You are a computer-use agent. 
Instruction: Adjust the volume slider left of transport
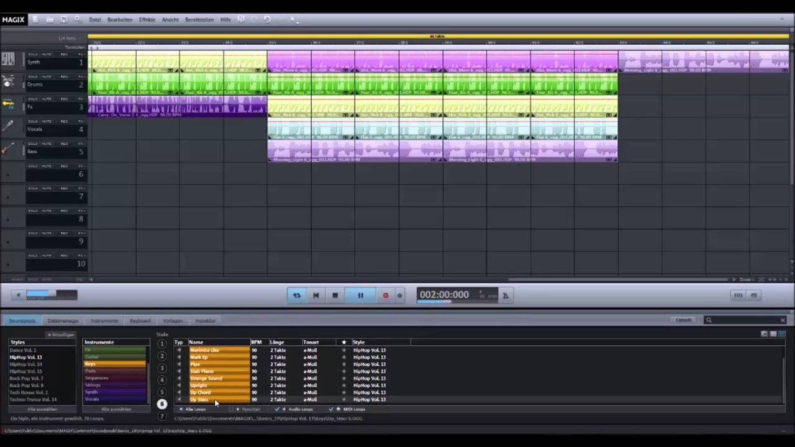coord(52,295)
